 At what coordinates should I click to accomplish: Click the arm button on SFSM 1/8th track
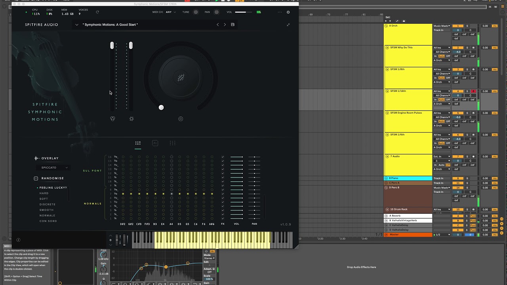473,69
